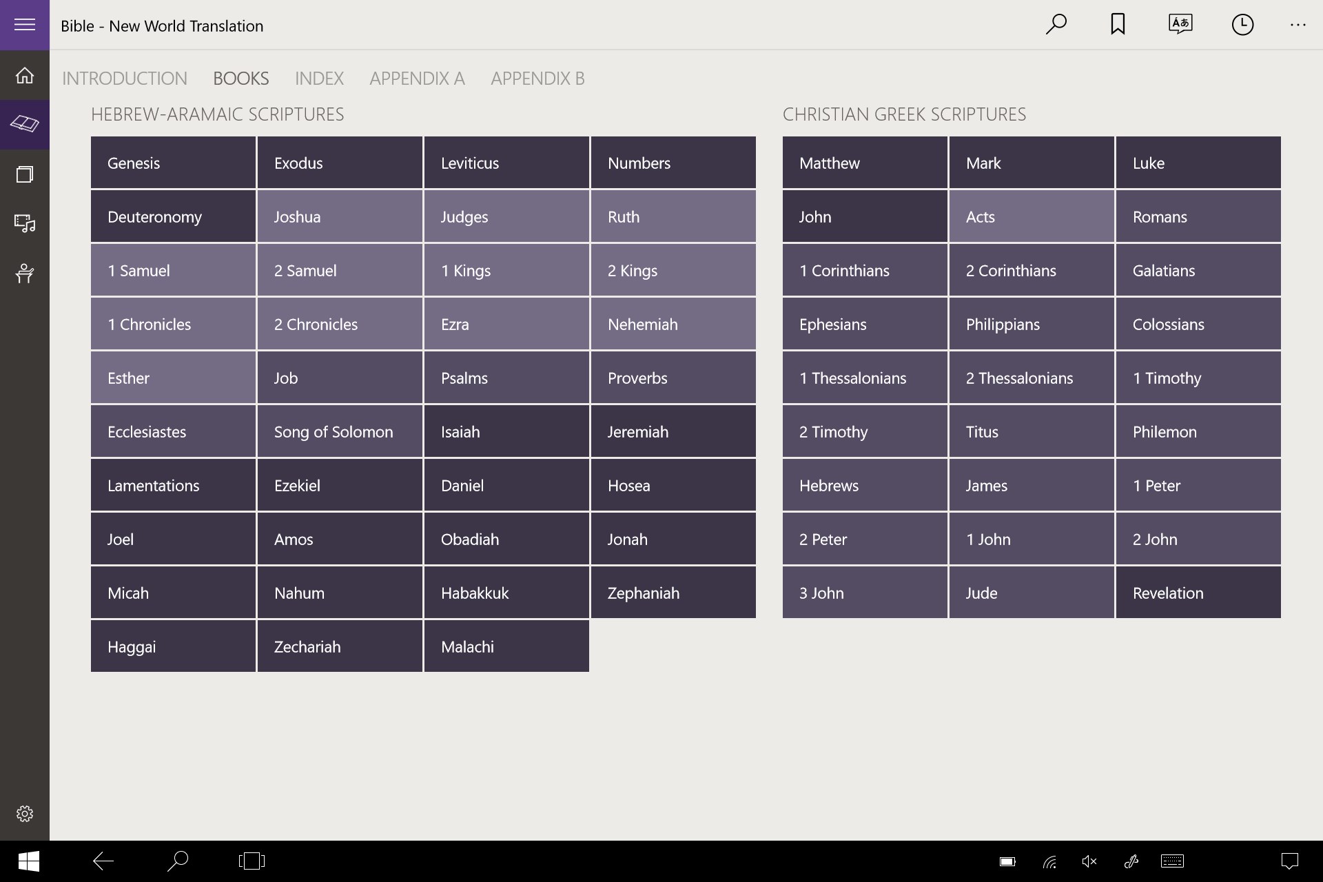Open the languages icon
The height and width of the screenshot is (882, 1323).
tap(1180, 25)
